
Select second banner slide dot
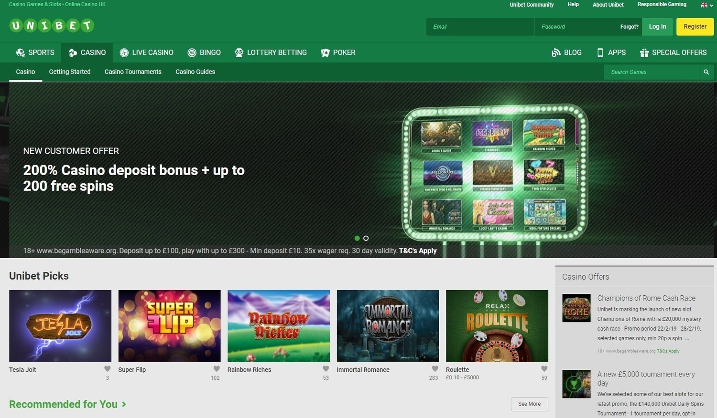(x=366, y=238)
